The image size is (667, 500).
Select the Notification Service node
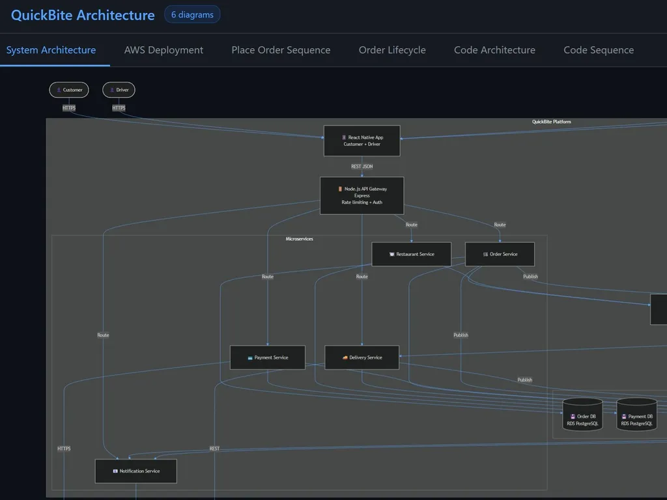click(x=136, y=471)
